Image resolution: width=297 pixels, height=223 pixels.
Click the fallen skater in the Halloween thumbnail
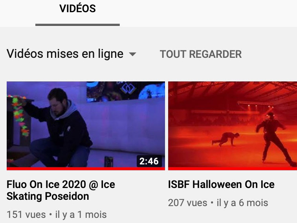pyautogui.click(x=225, y=139)
